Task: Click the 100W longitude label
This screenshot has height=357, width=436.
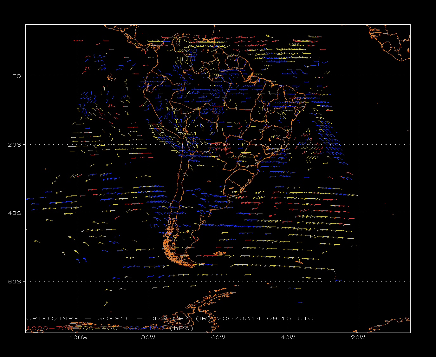Action: 78,337
